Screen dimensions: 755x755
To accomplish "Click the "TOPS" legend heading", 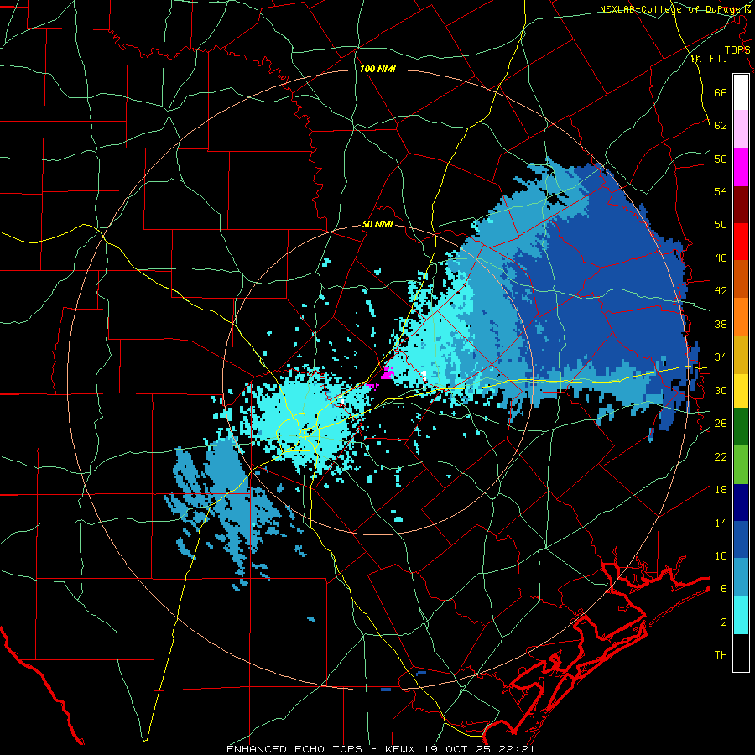I will click(x=737, y=49).
